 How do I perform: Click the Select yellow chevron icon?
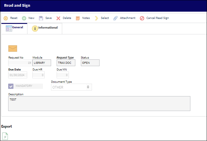tap(97, 18)
